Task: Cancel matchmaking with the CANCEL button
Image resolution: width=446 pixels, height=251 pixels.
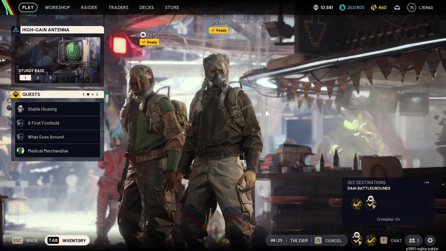Action: pyautogui.click(x=333, y=241)
